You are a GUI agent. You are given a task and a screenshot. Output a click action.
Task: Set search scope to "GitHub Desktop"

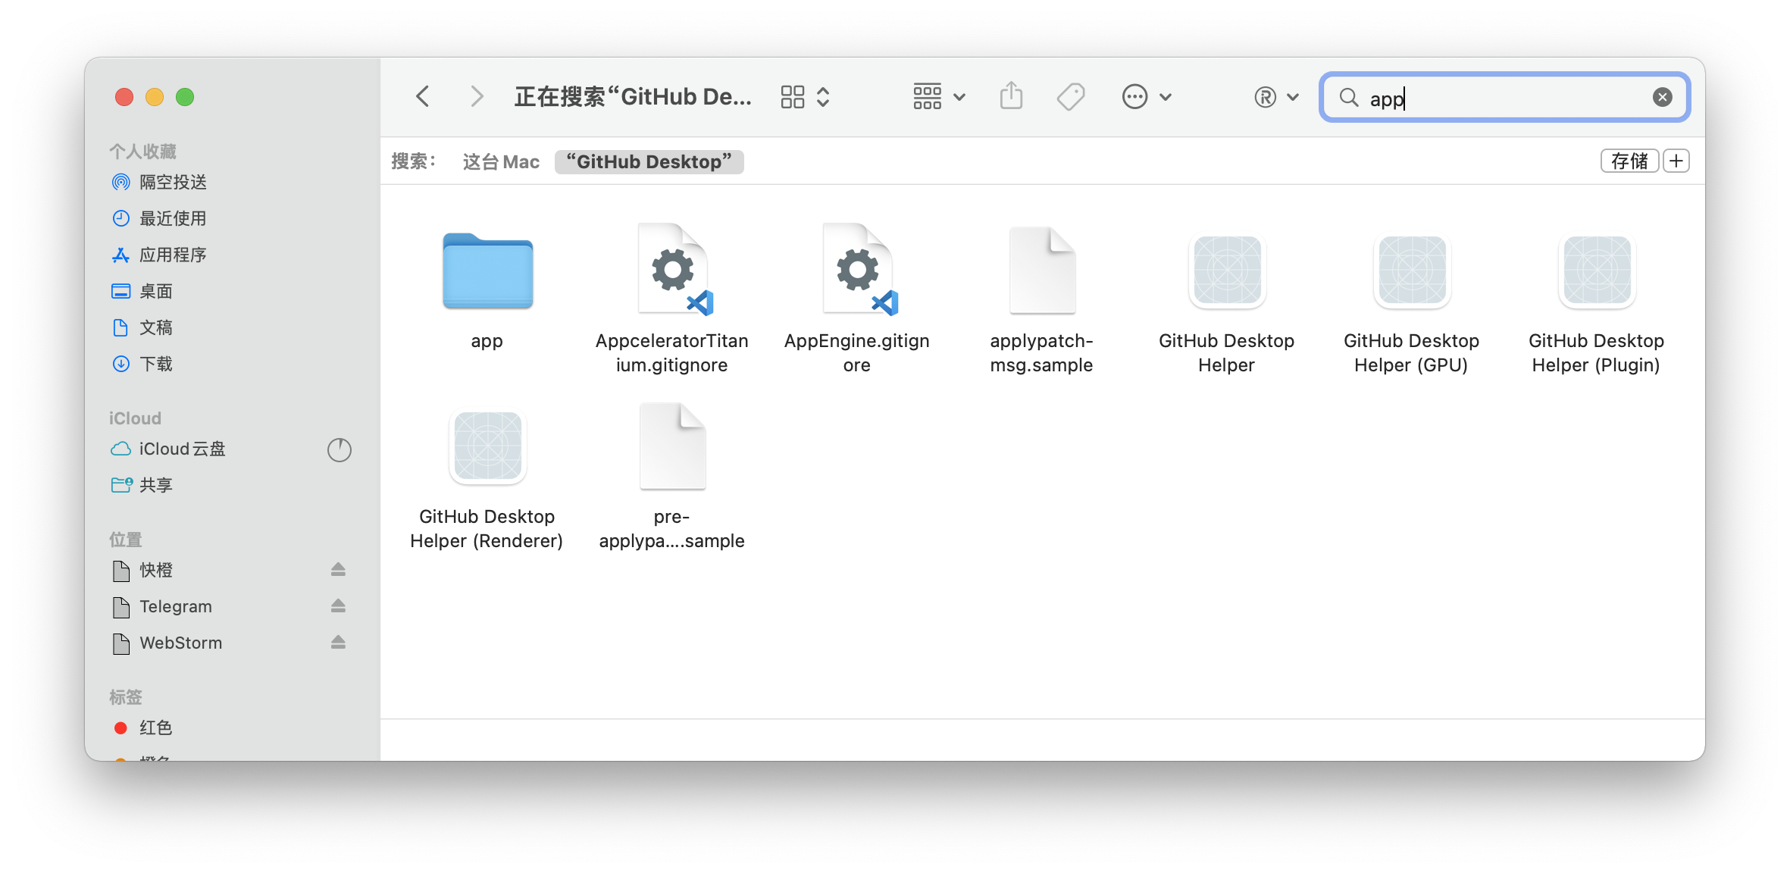(649, 162)
